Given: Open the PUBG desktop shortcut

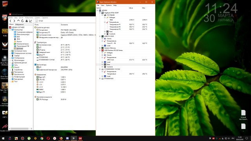Looking at the screenshot, I should coord(5,32).
